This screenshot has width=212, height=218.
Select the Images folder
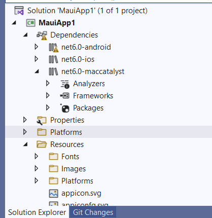pyautogui.click(x=74, y=169)
